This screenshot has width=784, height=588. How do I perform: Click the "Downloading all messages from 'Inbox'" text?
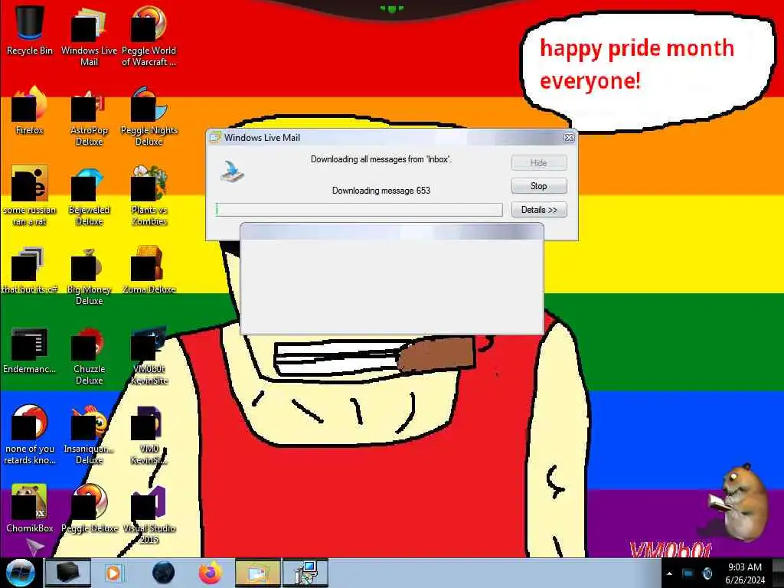(x=381, y=159)
